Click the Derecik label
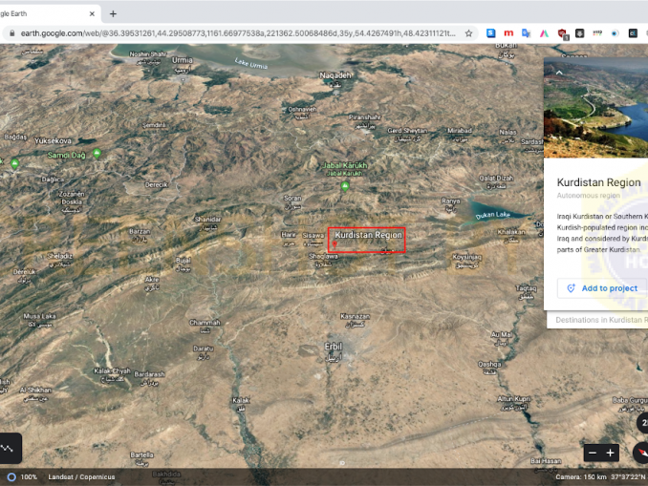Image resolution: width=648 pixels, height=486 pixels. 156,184
